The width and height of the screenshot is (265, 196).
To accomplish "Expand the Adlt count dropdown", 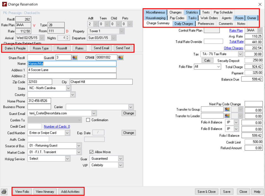I will pos(96,24).
